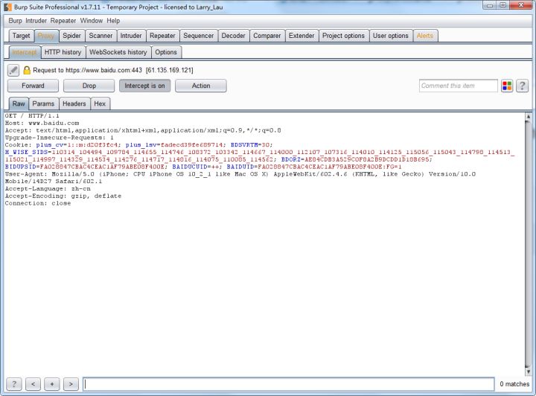This screenshot has width=536, height=396.
Task: Open the proxy Options sub-tab
Action: click(166, 52)
